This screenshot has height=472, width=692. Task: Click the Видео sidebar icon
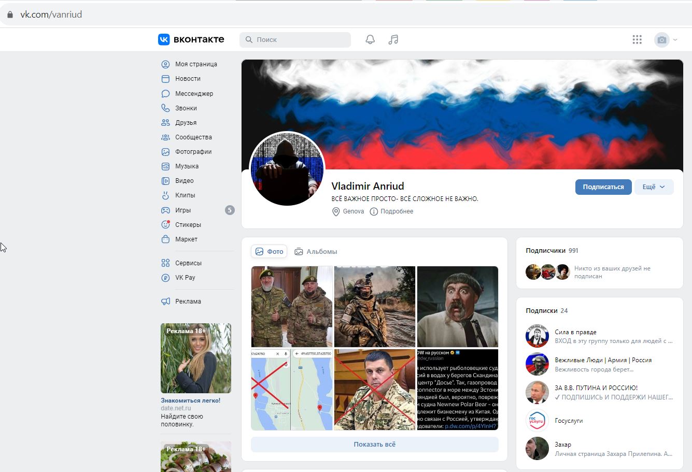click(165, 181)
